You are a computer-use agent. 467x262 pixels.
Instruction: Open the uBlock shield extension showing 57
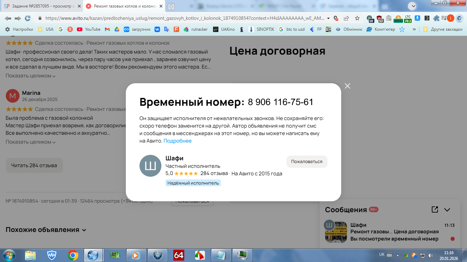pyautogui.click(x=380, y=19)
